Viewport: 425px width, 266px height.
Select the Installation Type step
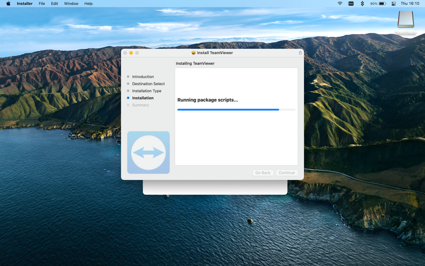coord(144,91)
